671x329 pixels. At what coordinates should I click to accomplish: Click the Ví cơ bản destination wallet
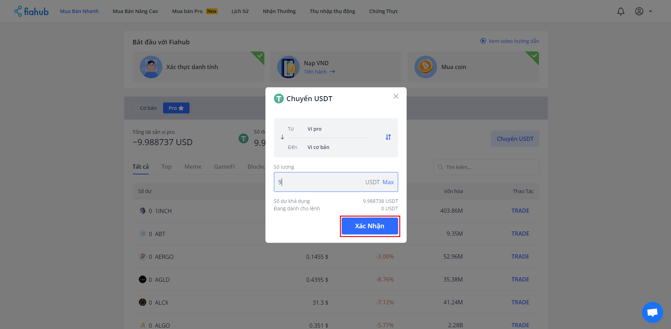coord(318,147)
